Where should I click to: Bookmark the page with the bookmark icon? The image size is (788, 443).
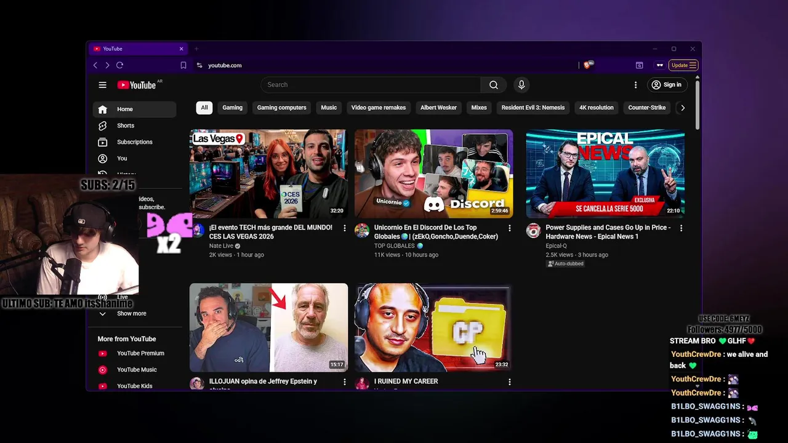click(183, 65)
